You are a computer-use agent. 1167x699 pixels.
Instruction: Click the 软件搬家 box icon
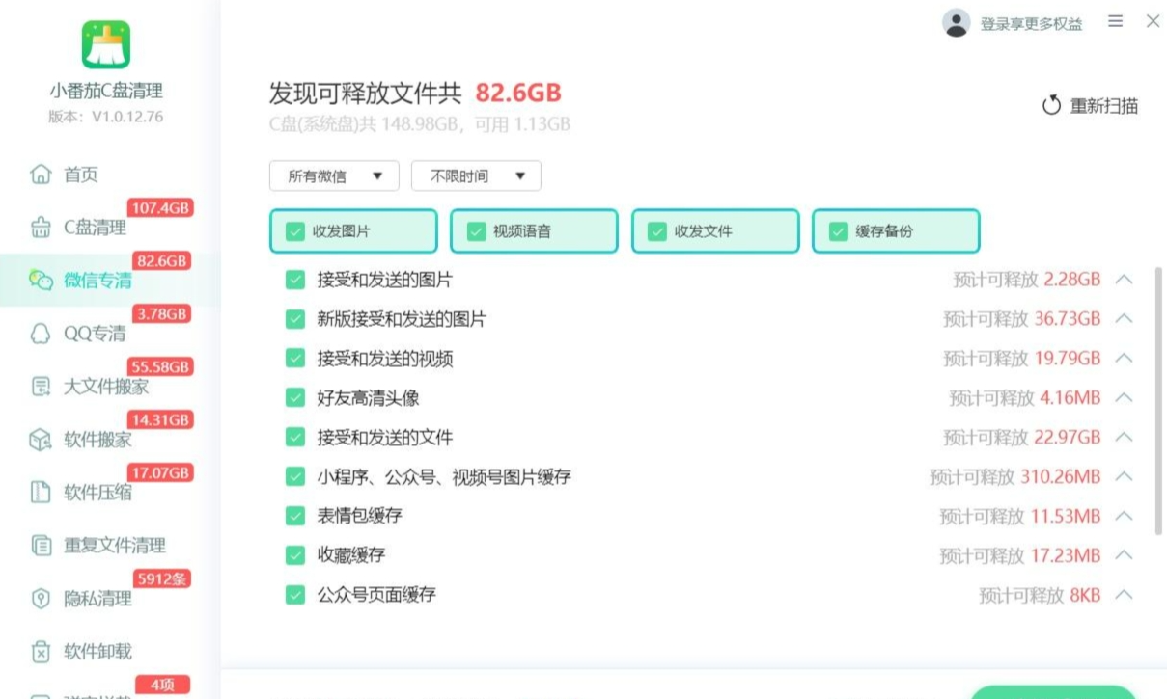coord(41,440)
